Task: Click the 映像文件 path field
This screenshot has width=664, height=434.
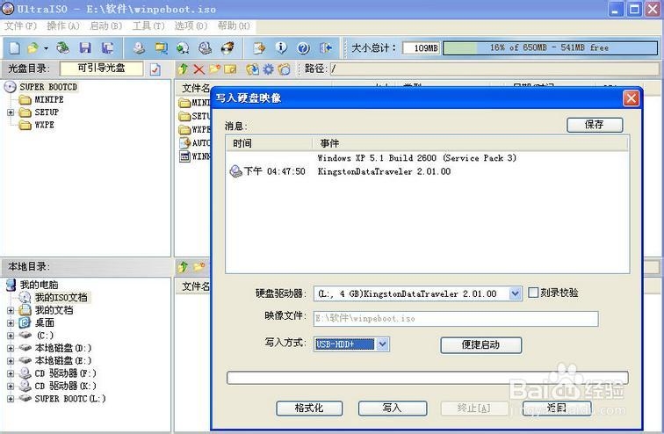Action: coord(456,318)
